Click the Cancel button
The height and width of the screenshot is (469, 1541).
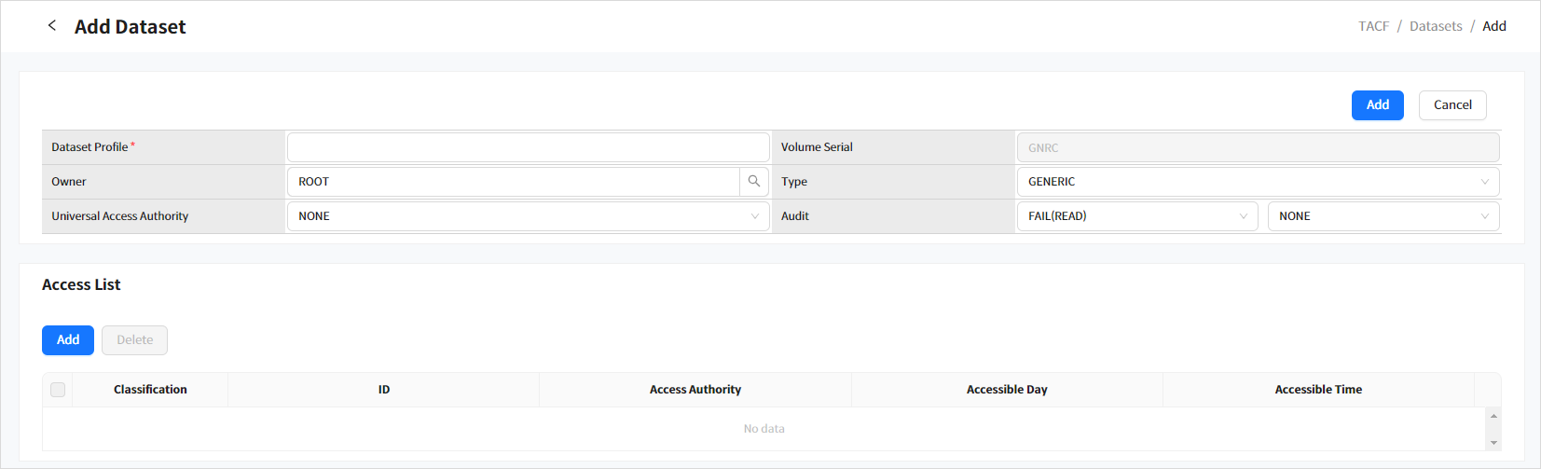[x=1452, y=105]
